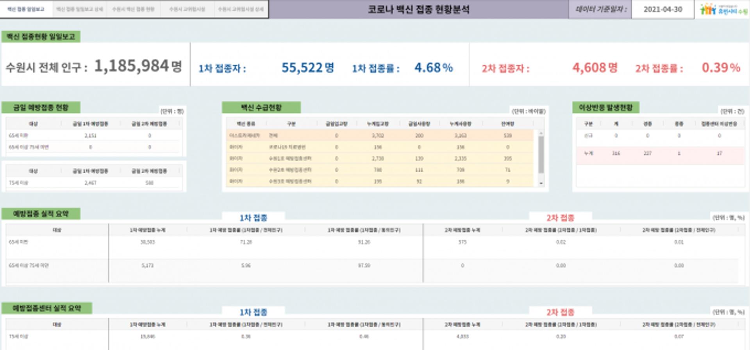Screen dimensions: 750x350
Task: Select the 수원2호 예방접종센터 row
Action: (x=380, y=170)
